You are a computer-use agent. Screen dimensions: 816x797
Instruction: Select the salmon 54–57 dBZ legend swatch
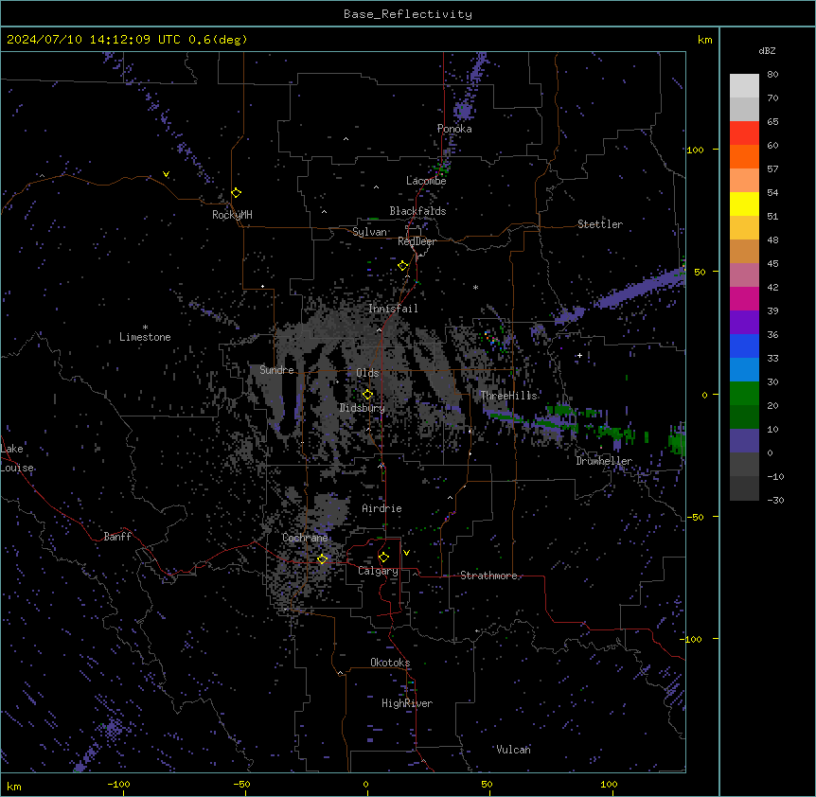[744, 181]
